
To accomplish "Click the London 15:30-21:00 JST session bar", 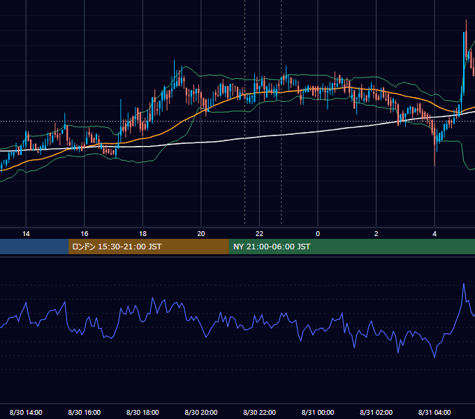I will [x=148, y=247].
